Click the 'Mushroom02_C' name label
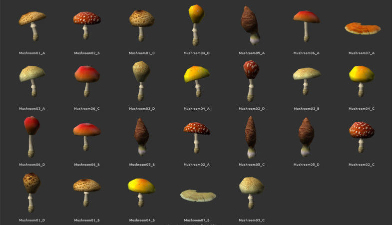 click(x=362, y=165)
